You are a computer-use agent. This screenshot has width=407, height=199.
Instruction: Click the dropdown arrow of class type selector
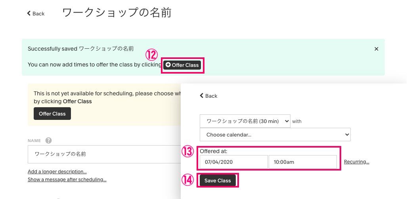pyautogui.click(x=287, y=121)
